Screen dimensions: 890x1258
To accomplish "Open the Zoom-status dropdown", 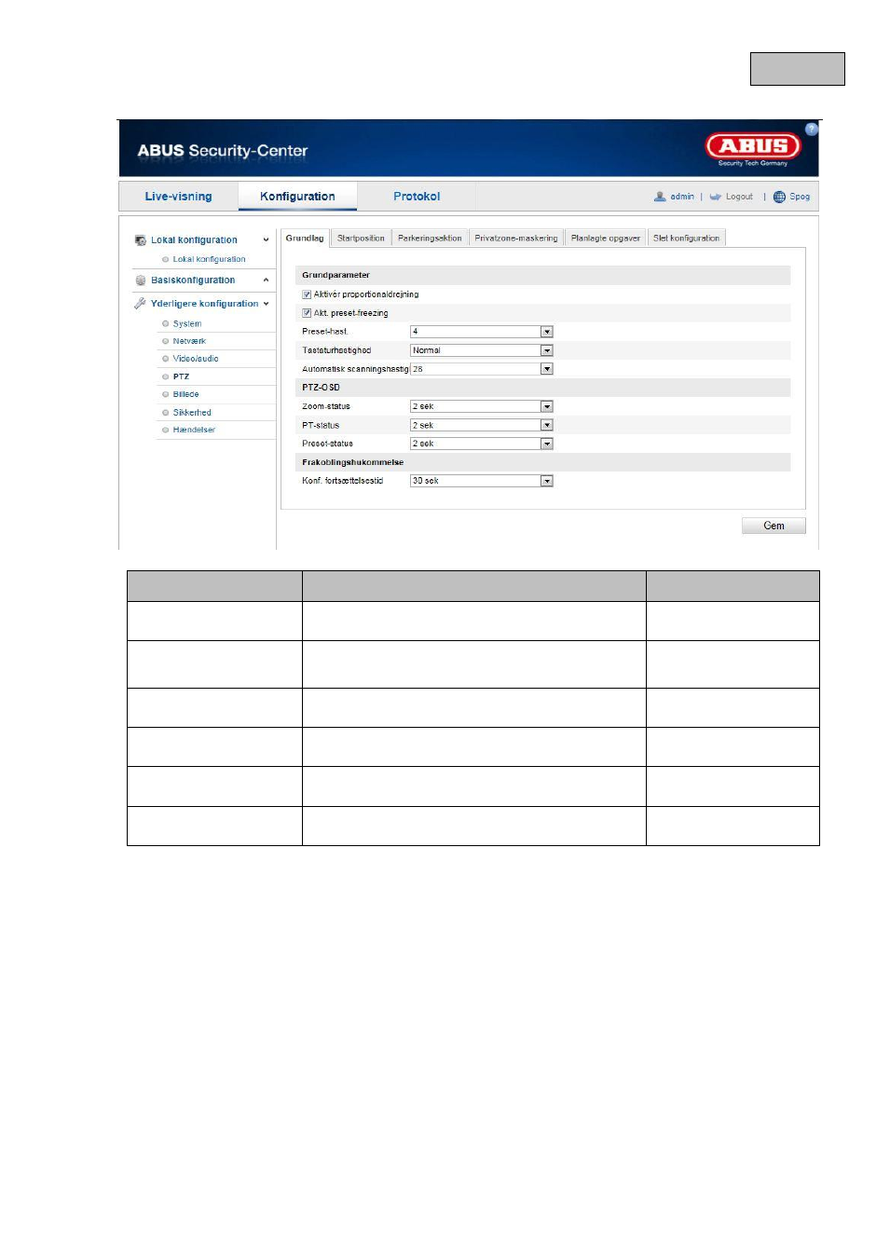I will click(x=482, y=406).
